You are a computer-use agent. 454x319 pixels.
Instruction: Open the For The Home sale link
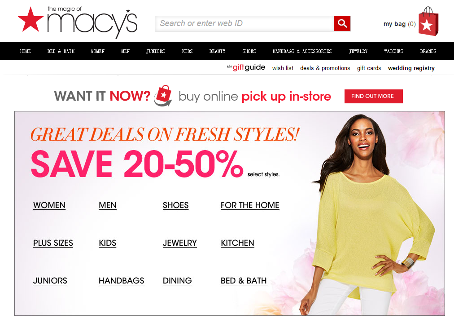(250, 205)
